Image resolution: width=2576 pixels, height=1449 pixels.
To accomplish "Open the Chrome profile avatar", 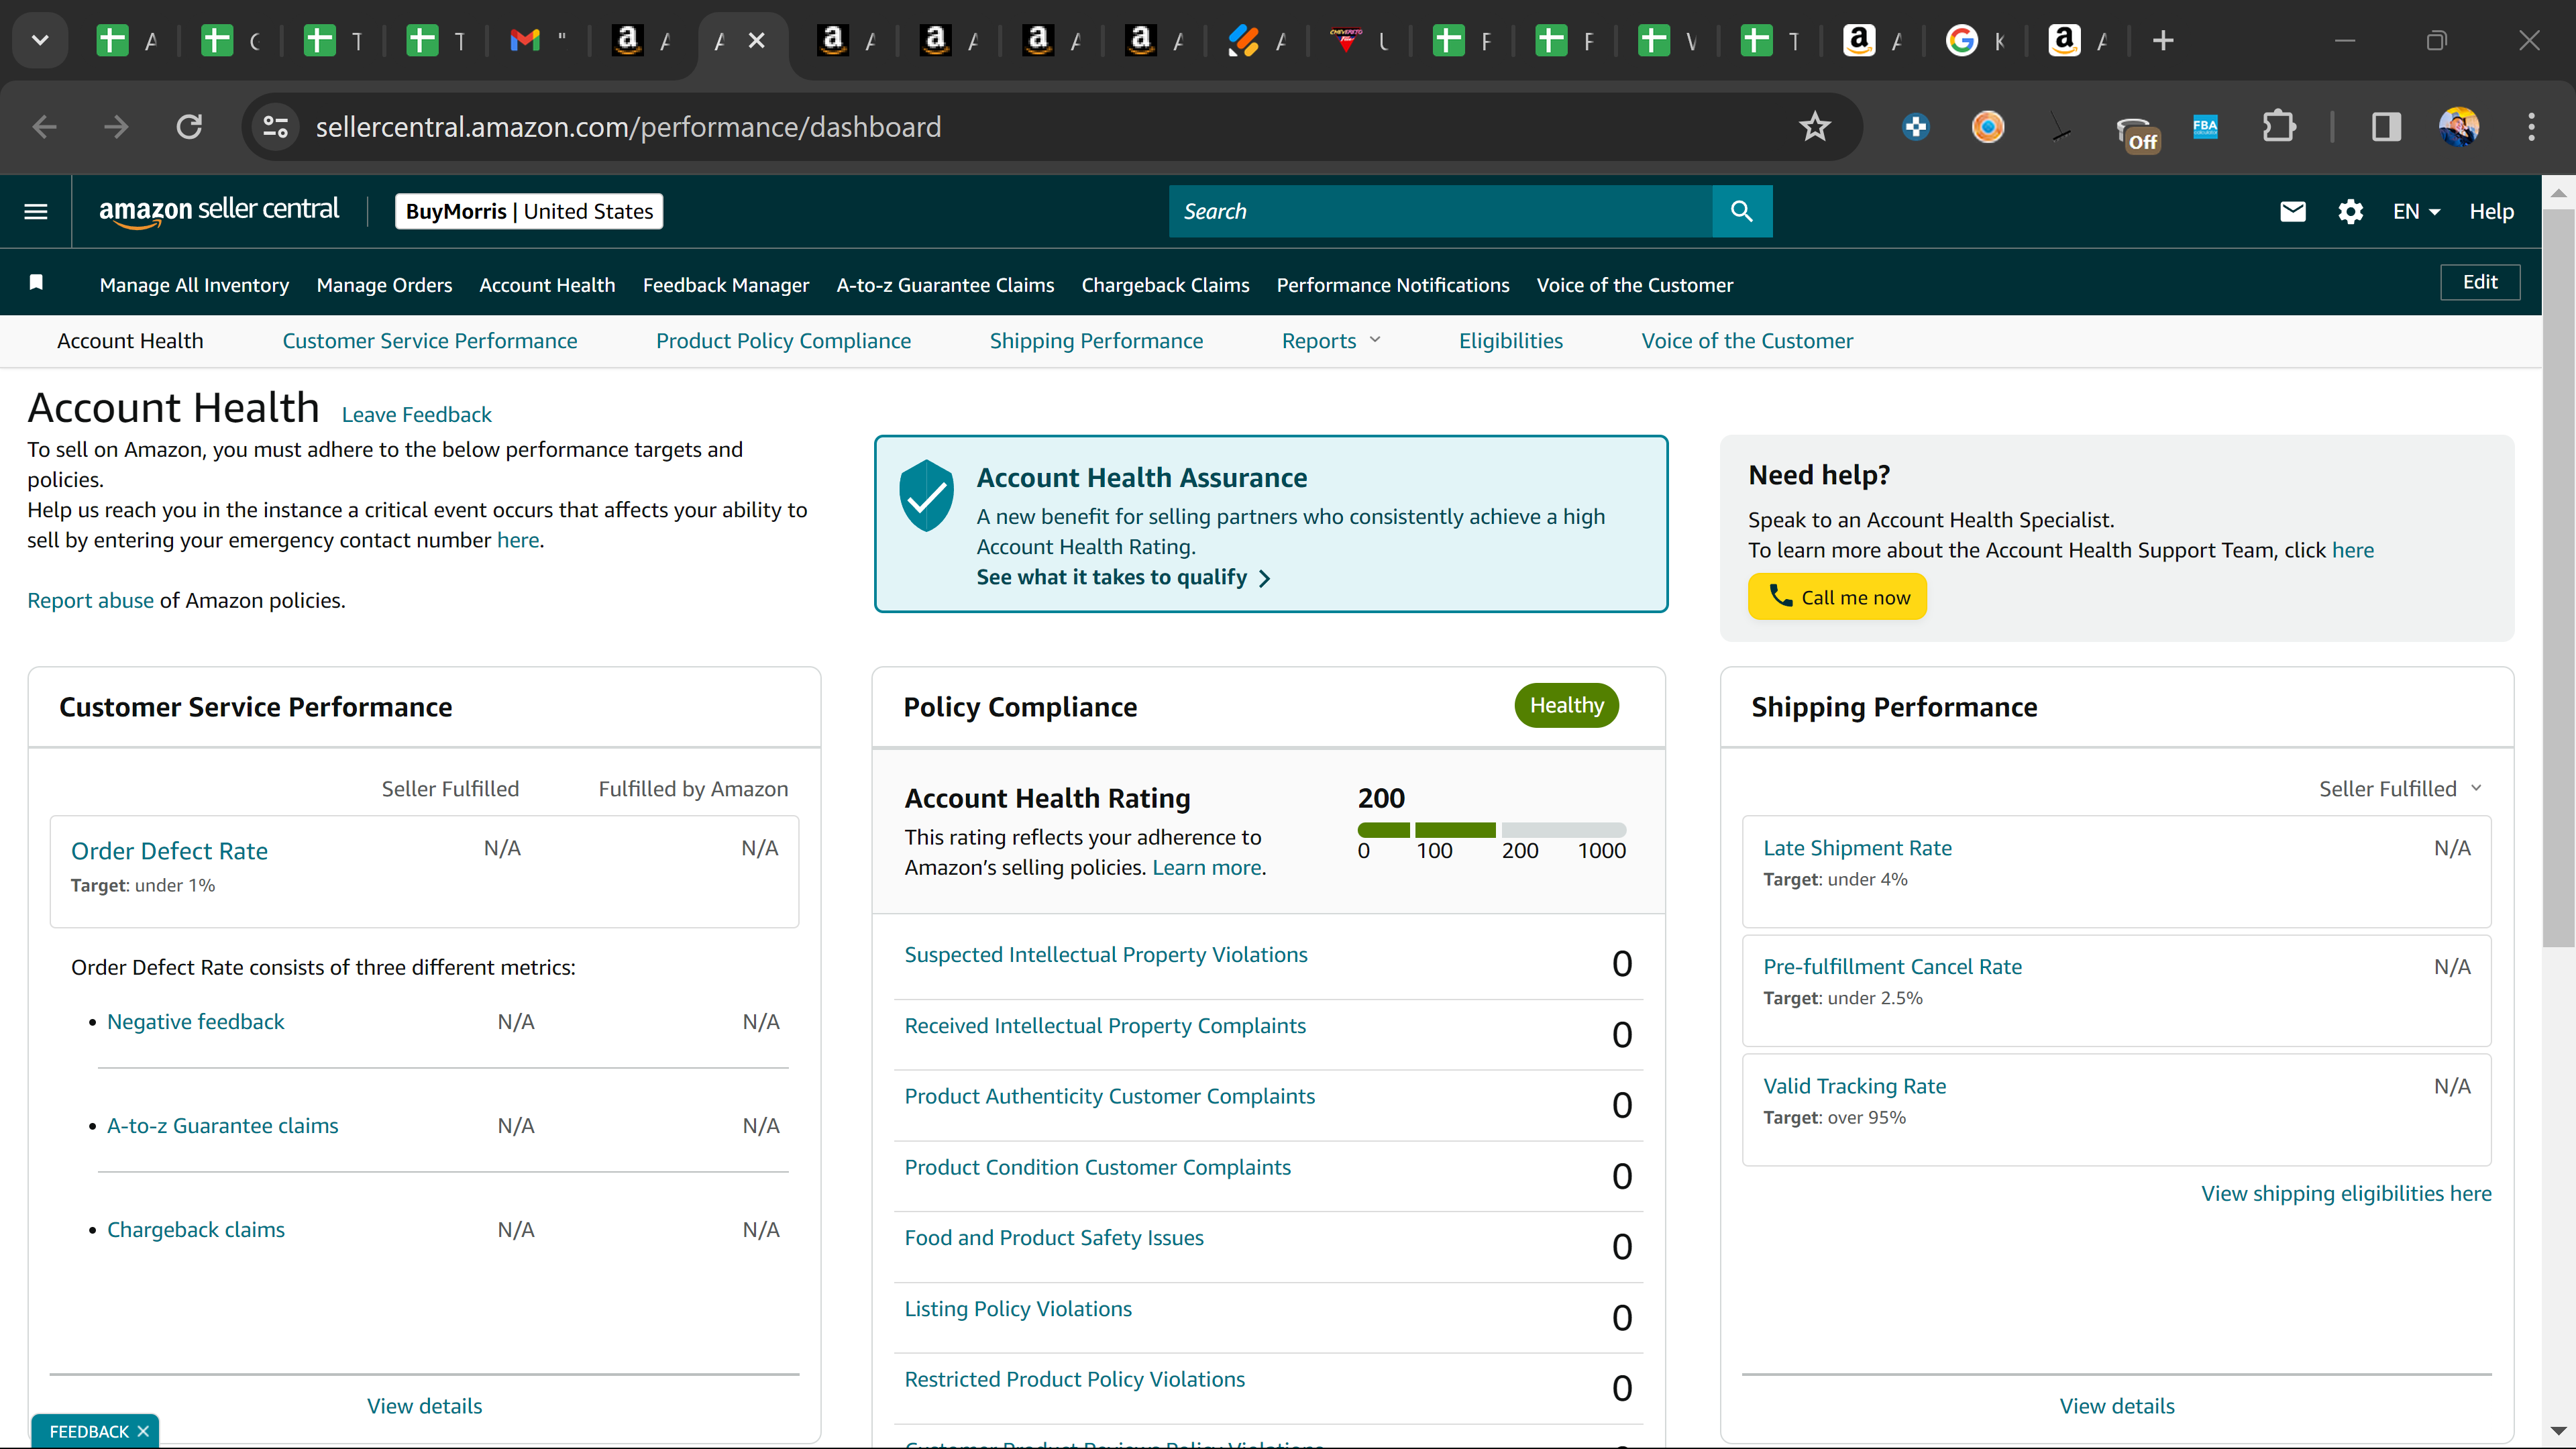I will [2459, 127].
